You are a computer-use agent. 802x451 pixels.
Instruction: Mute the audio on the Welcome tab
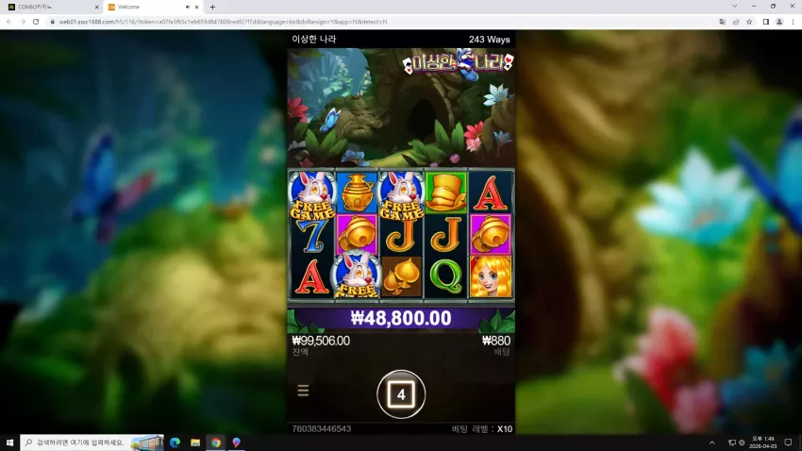coord(187,7)
